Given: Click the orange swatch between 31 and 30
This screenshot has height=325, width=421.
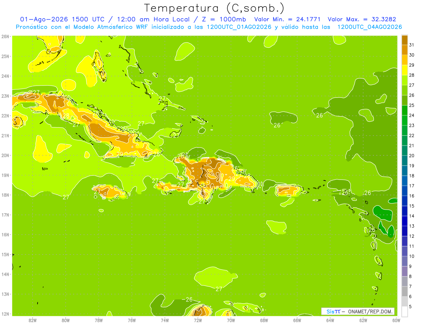Looking at the screenshot, I should click(x=405, y=49).
